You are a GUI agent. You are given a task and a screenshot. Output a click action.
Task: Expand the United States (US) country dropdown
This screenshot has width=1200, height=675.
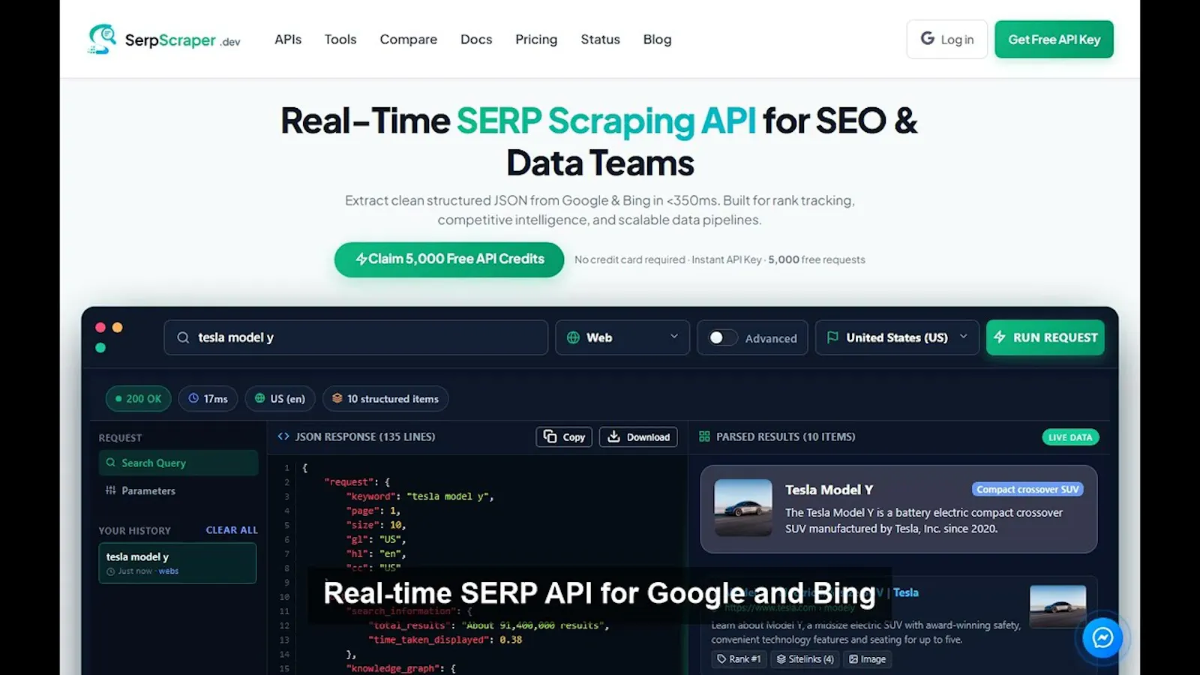tap(897, 337)
